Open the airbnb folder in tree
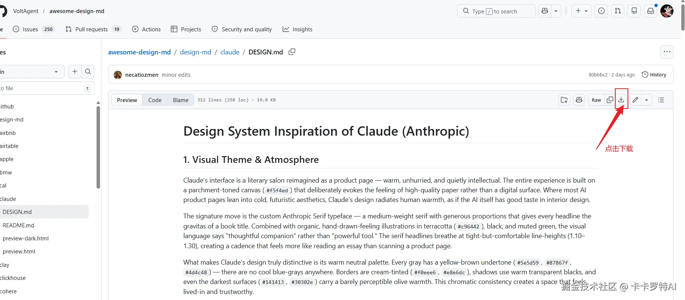Screen dimensions: 685x300 tap(8, 133)
